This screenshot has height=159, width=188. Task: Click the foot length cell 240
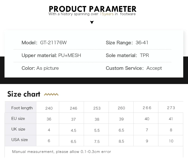[x=49, y=108]
